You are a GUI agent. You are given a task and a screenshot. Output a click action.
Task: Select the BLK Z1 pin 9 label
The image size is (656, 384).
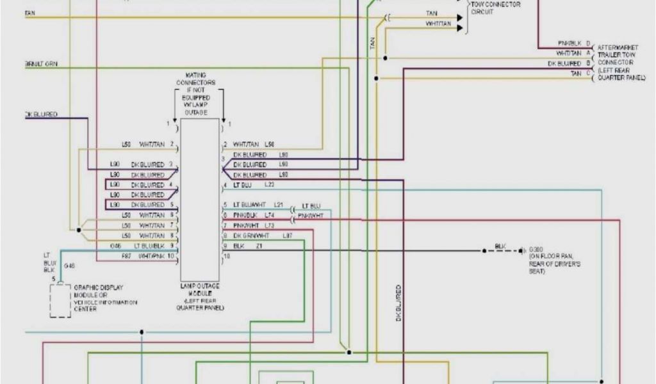coord(247,246)
